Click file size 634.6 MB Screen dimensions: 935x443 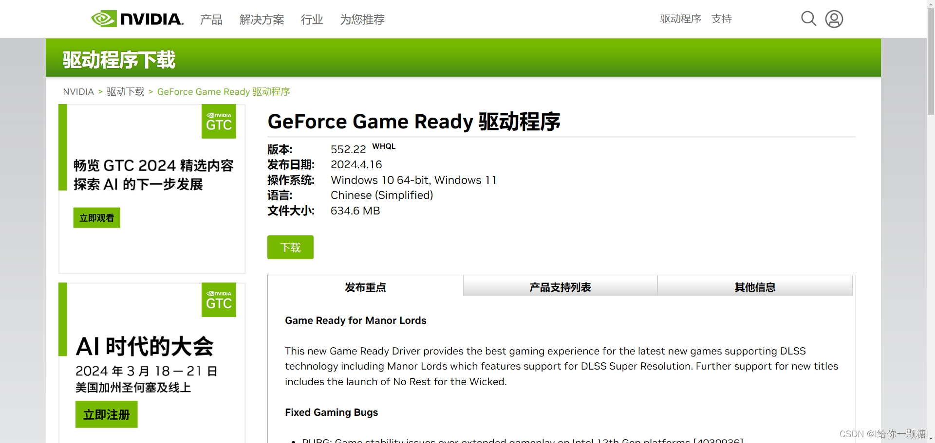(355, 211)
